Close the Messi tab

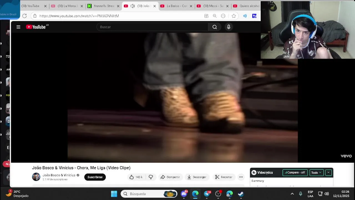[227, 6]
